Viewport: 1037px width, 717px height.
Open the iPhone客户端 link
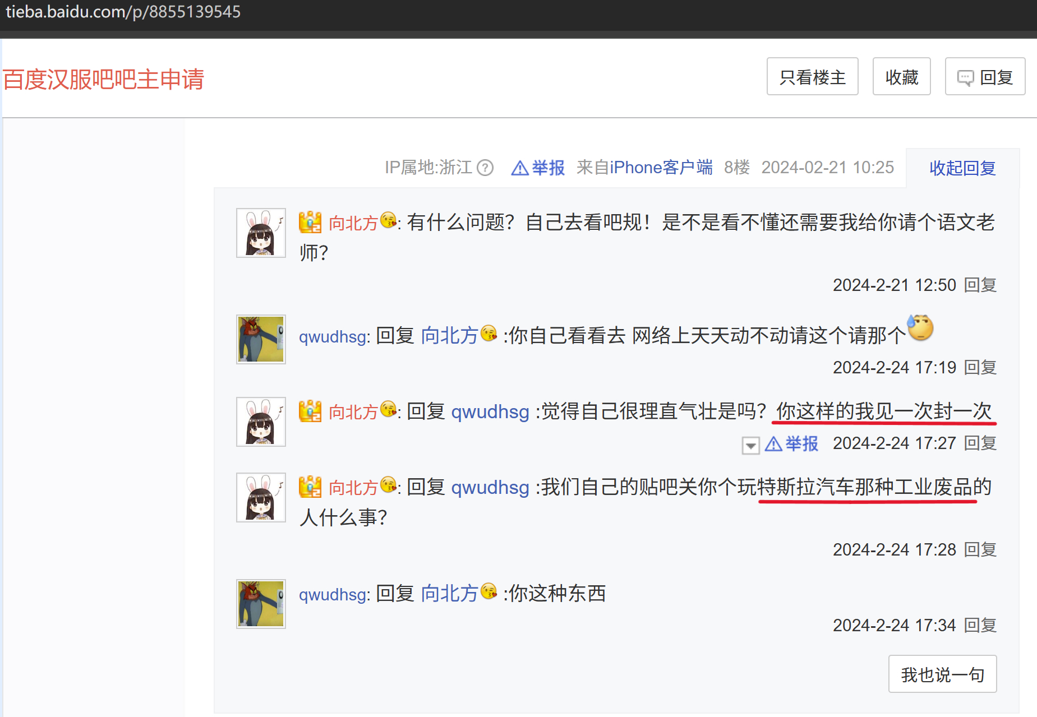661,168
